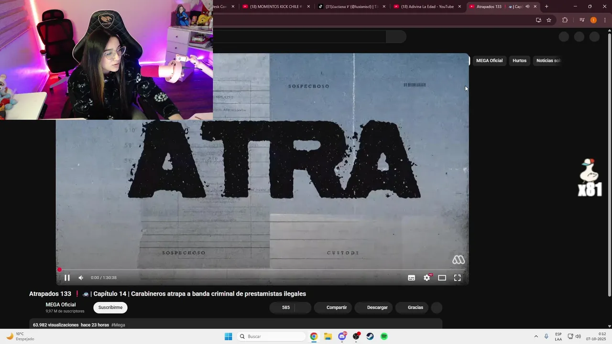612x344 pixels.
Task: Expand the video description box
Action: 236,325
